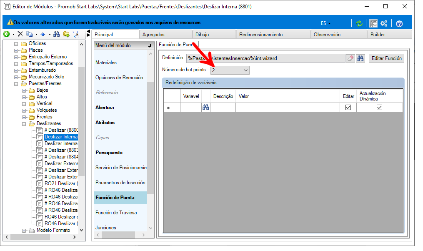Select the Frentes folder in tree
This screenshot has height=251, width=423.
[45, 117]
